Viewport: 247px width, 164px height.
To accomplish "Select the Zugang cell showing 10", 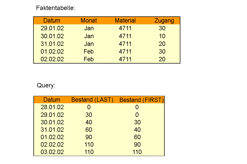I will 162,36.
